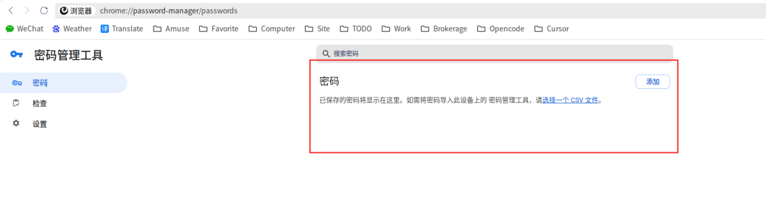This screenshot has height=221, width=766.
Task: Click the 密码管理工具 page title
Action: pos(69,55)
